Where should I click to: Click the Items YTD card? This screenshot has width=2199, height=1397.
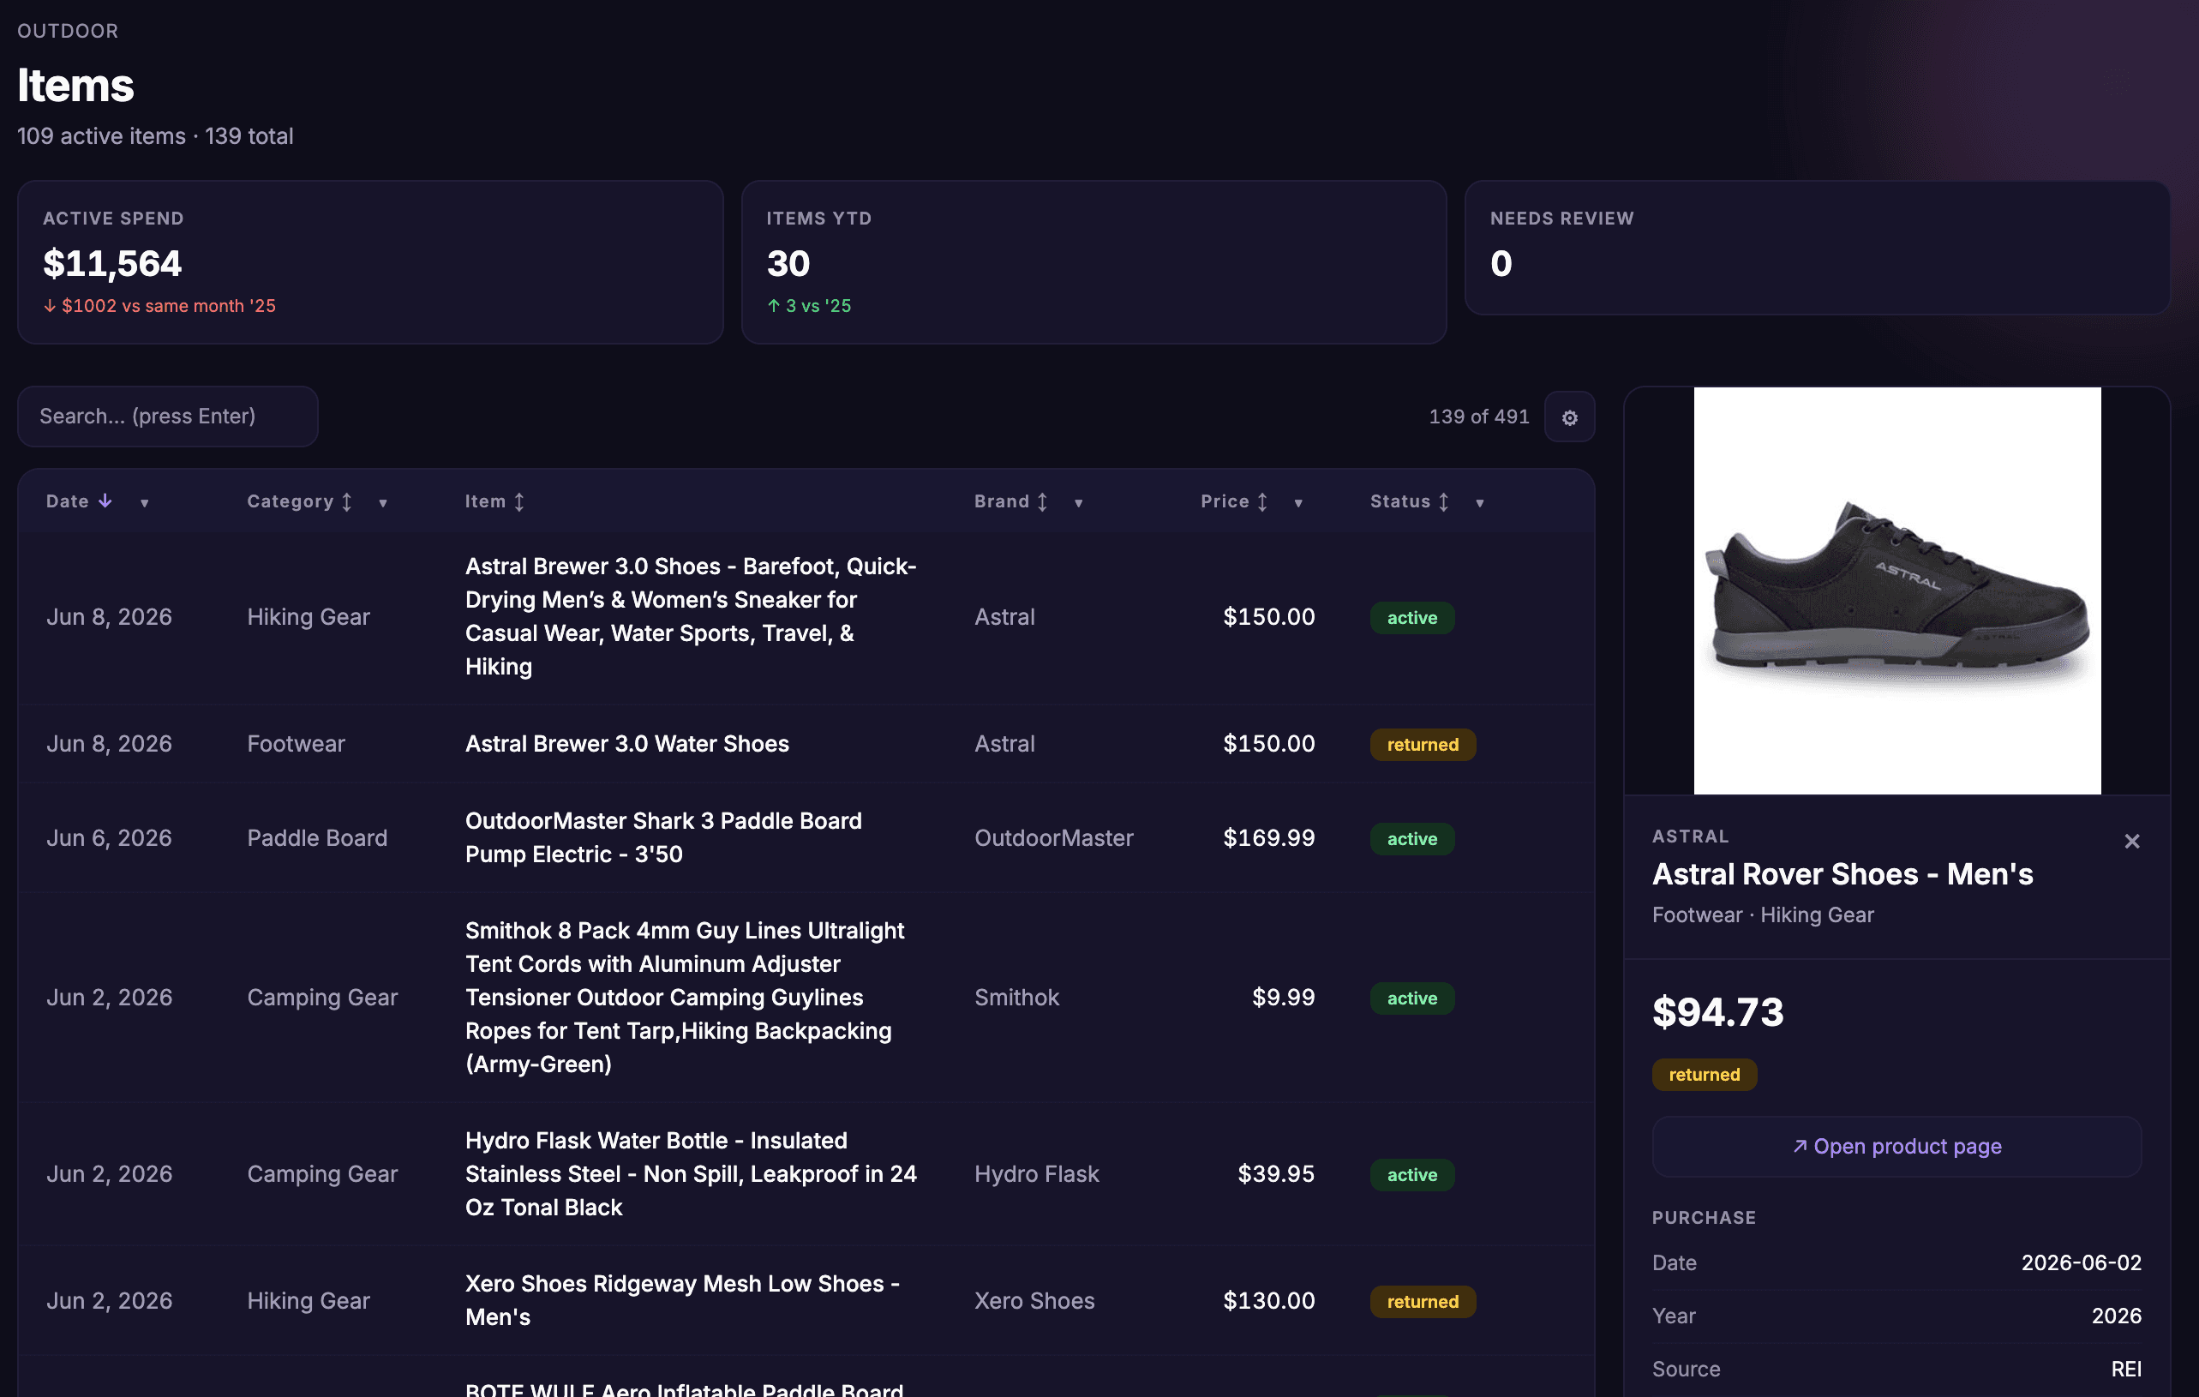pyautogui.click(x=1094, y=262)
